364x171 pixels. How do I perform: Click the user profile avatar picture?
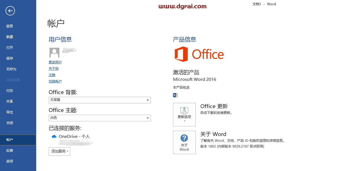click(x=54, y=52)
